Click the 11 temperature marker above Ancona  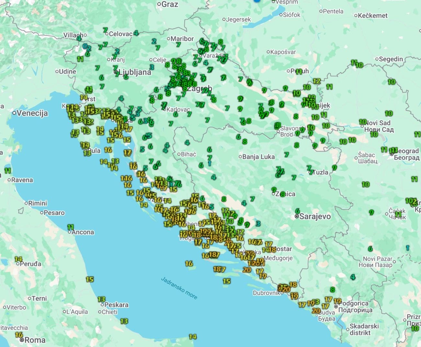(x=71, y=227)
